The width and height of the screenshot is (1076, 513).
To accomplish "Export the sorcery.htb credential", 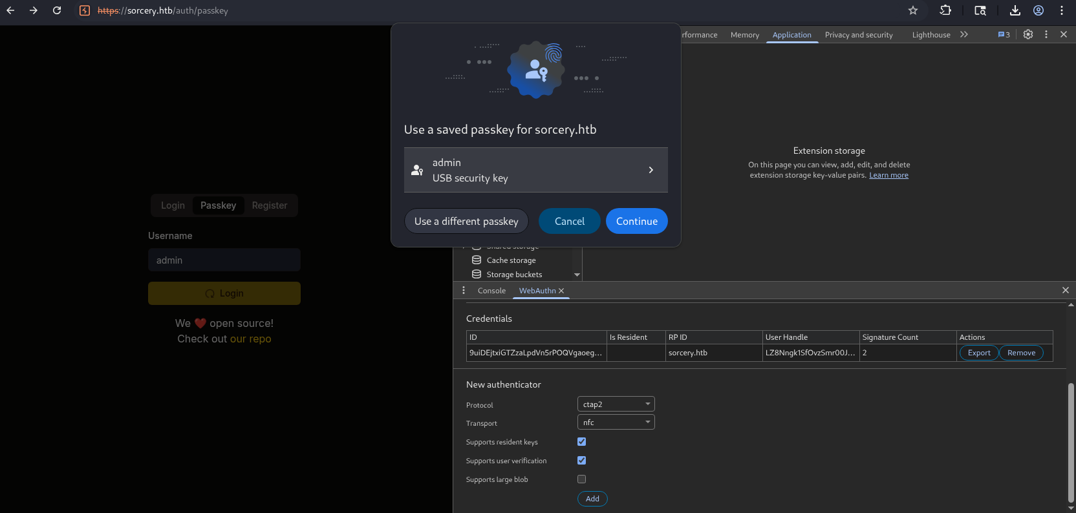I will pos(979,353).
